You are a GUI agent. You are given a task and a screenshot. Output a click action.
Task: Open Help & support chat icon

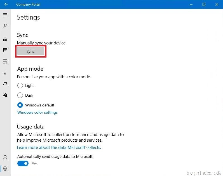(x=5, y=95)
